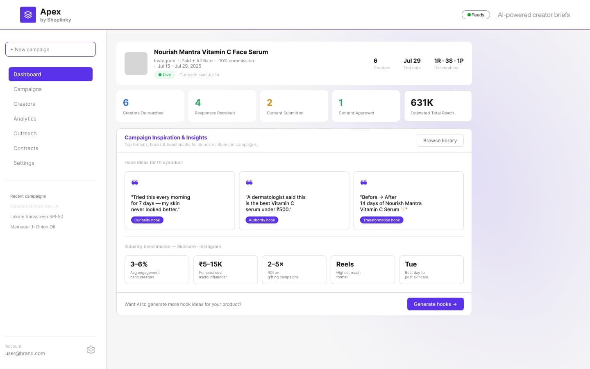Open recent campaign Nourish Mantra Serum

[34, 206]
